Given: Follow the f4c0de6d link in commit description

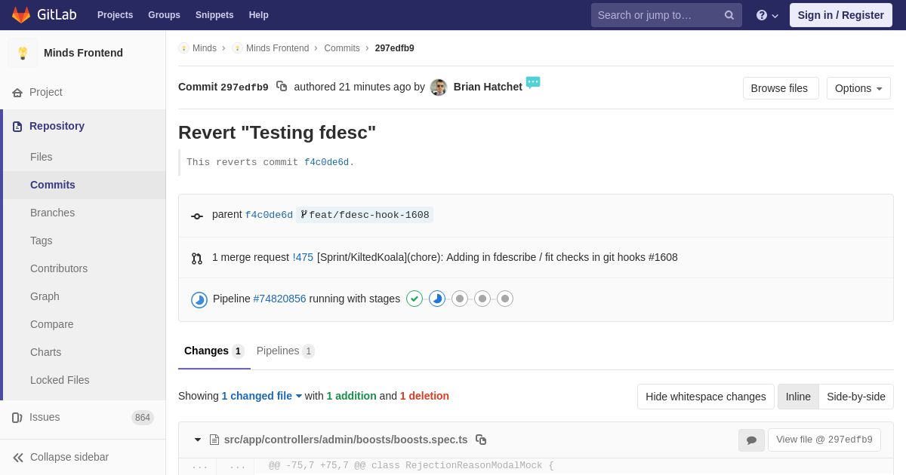Looking at the screenshot, I should click(x=326, y=162).
